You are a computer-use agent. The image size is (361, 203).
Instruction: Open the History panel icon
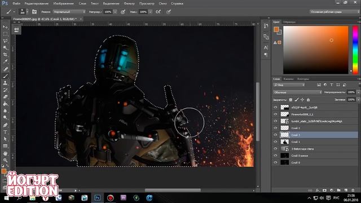tap(266, 26)
